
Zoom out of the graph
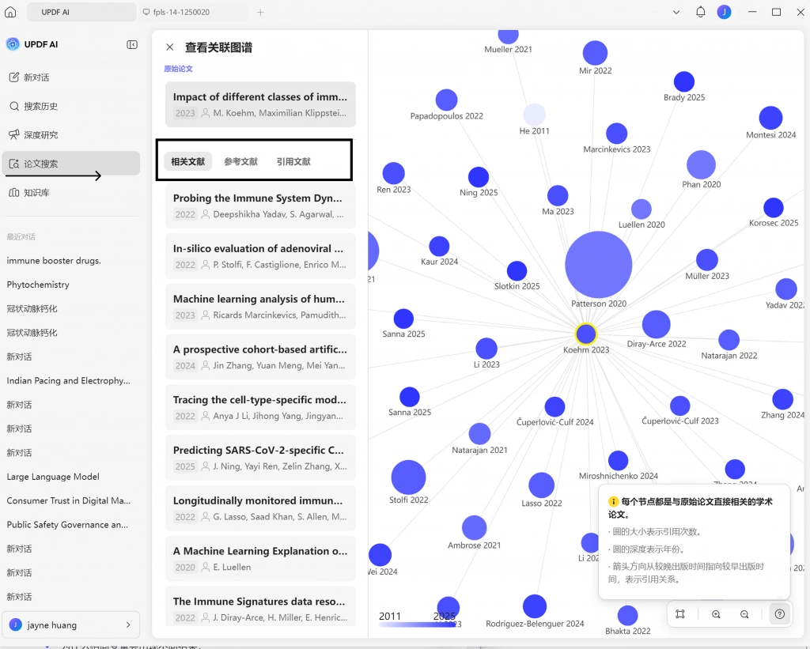pos(744,614)
